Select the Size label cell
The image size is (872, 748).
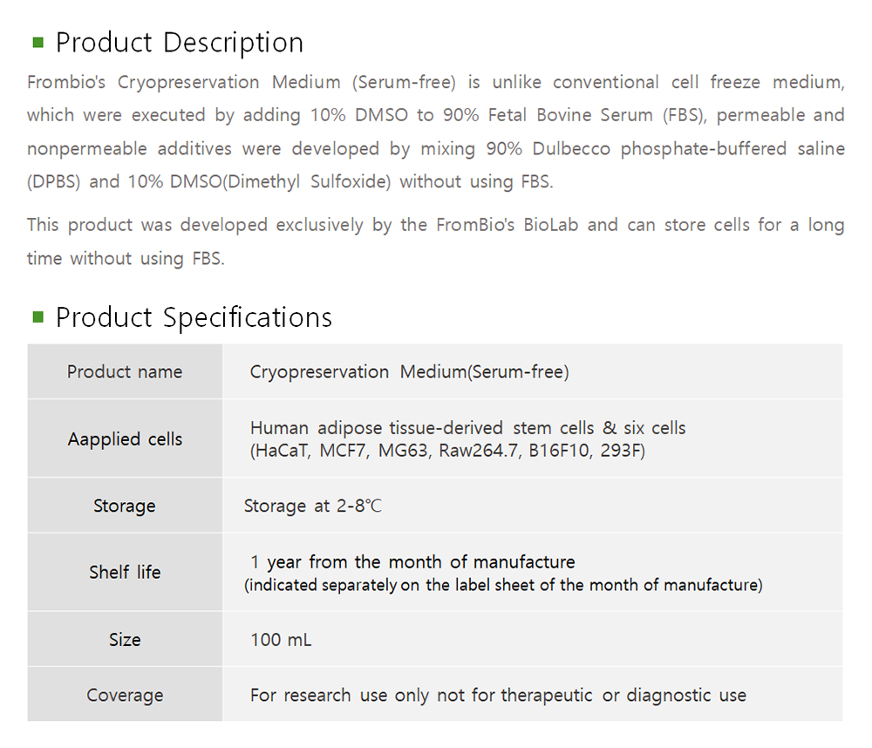tap(125, 639)
